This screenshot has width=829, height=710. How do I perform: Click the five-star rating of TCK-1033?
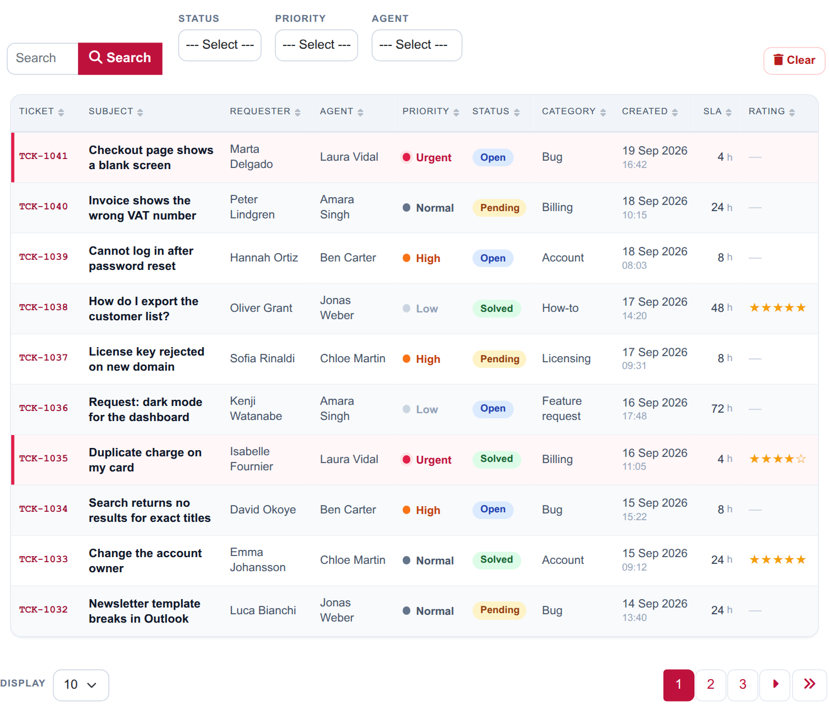click(777, 560)
